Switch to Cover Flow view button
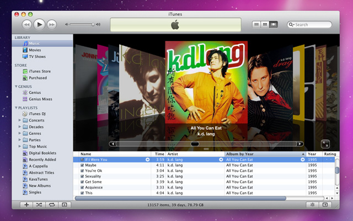The width and height of the screenshot is (353, 221). [x=274, y=24]
